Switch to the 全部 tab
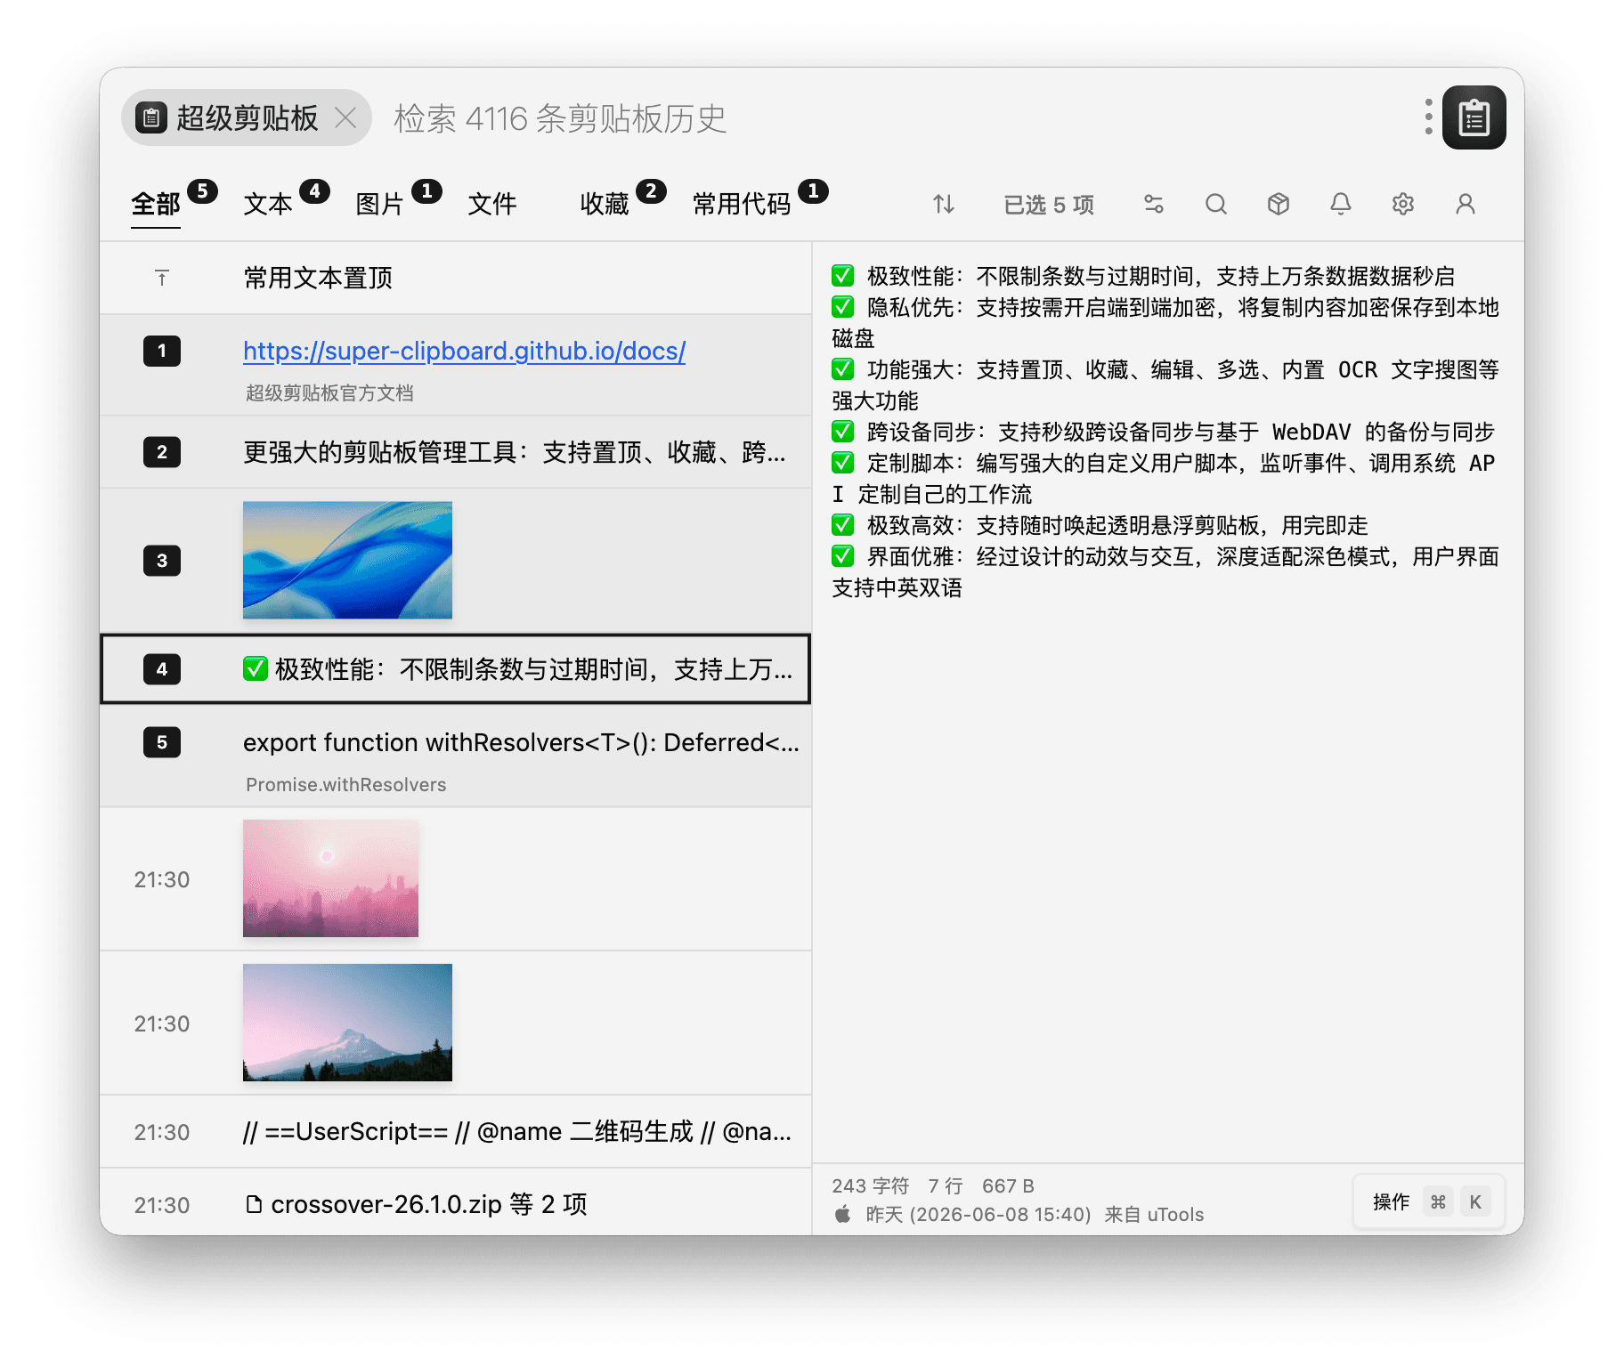Image resolution: width=1624 pixels, height=1367 pixels. 156,205
